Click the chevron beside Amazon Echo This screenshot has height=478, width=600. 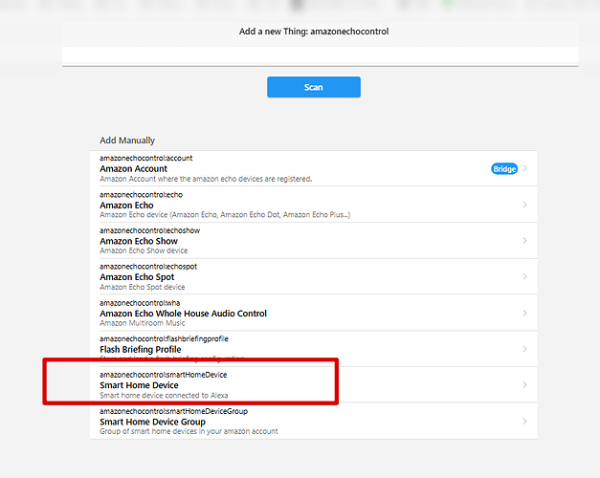[525, 205]
